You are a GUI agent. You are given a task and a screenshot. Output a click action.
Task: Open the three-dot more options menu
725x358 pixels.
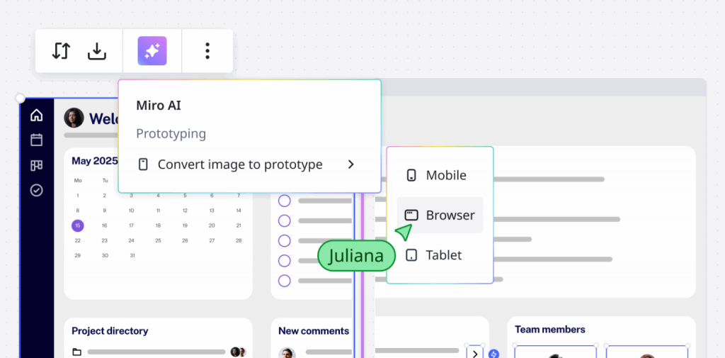(x=207, y=51)
